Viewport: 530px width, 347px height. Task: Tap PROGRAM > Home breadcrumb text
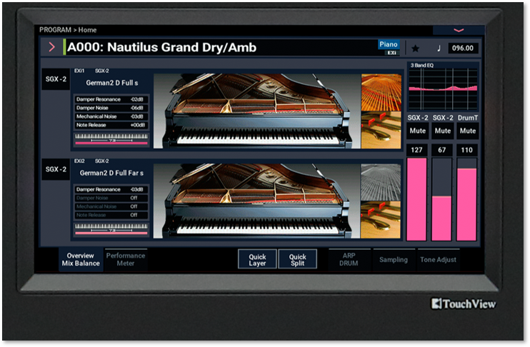pyautogui.click(x=68, y=30)
